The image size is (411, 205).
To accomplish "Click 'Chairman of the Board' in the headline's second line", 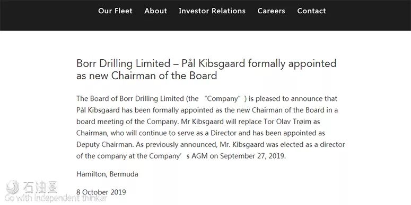I will (164, 76).
